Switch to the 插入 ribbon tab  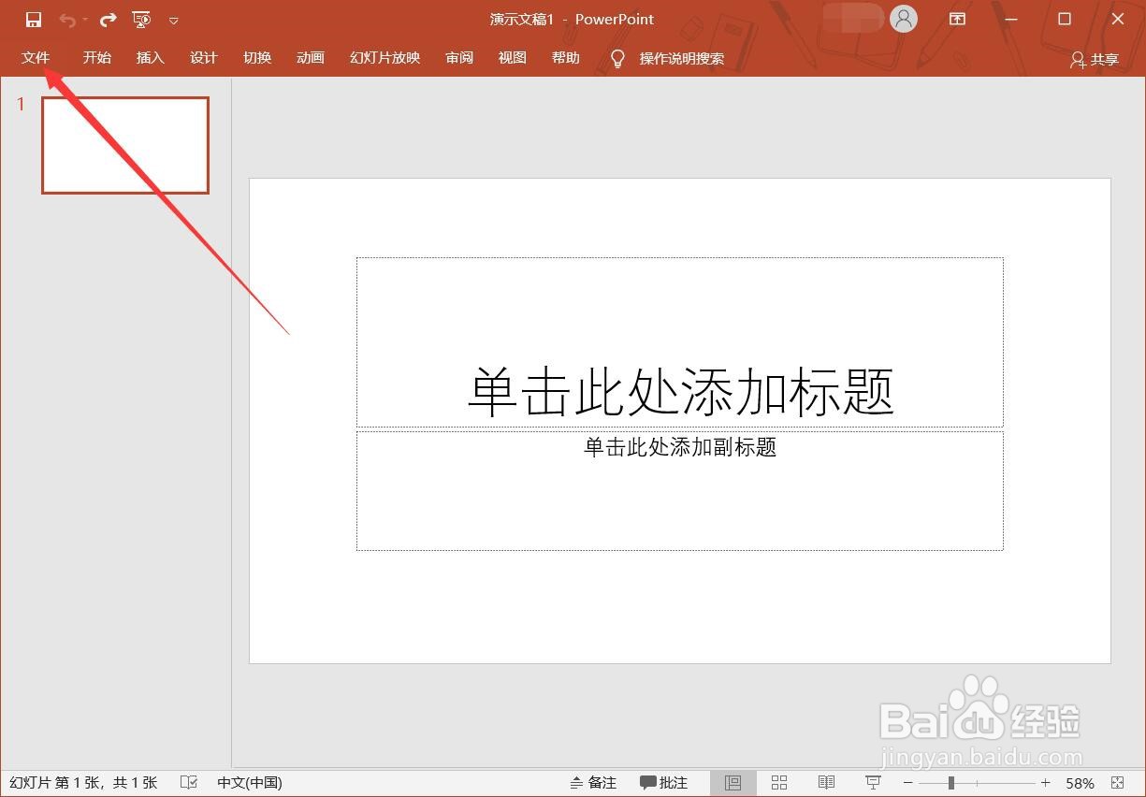pos(150,58)
